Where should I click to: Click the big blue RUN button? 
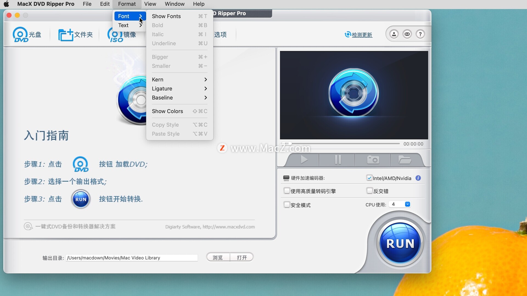coord(400,243)
